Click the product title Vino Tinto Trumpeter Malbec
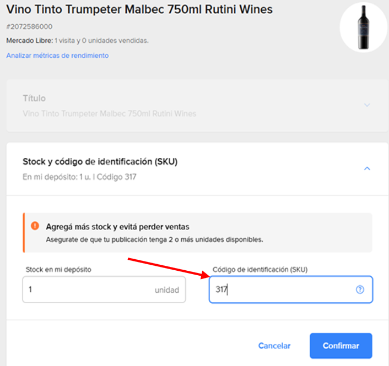The height and width of the screenshot is (366, 389). (x=139, y=10)
